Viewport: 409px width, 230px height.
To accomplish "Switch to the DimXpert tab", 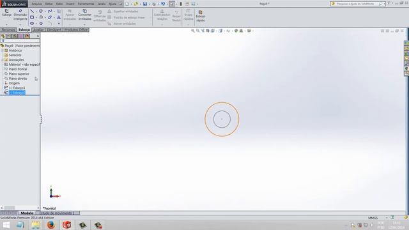I will (x=54, y=30).
